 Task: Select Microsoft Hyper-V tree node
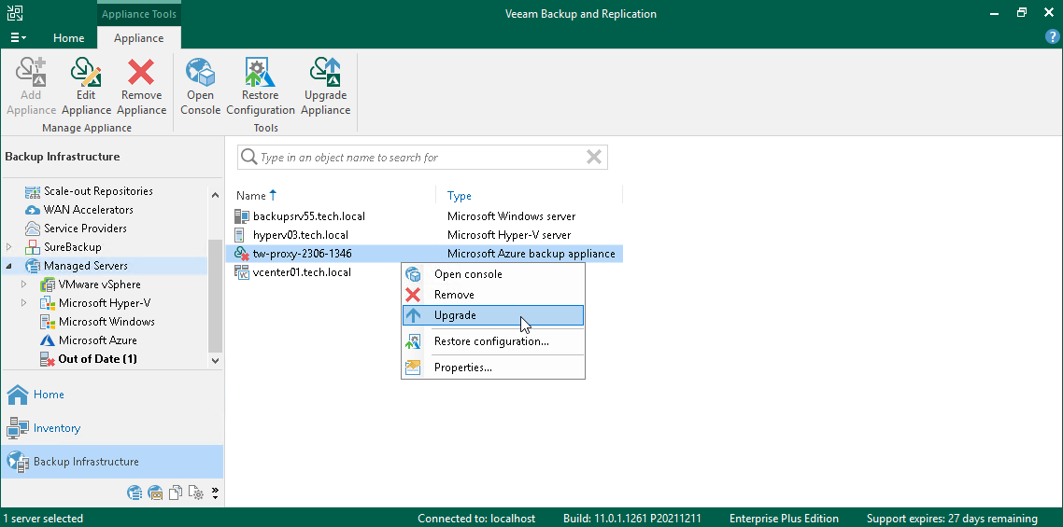pyautogui.click(x=105, y=303)
